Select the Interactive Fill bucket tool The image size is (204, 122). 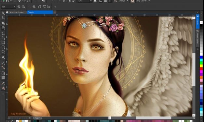tap(3, 88)
